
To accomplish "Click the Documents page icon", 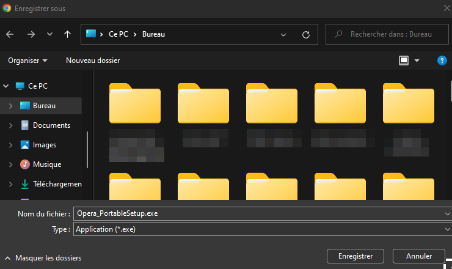I will pos(25,125).
